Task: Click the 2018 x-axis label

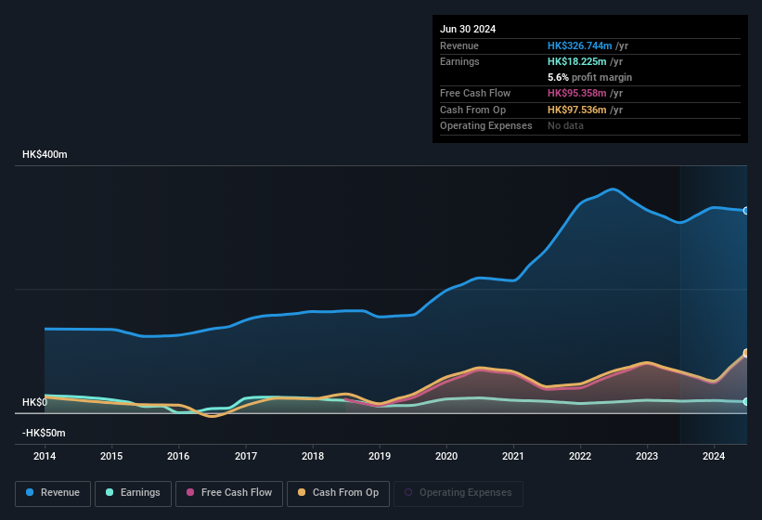Action: pyautogui.click(x=313, y=456)
